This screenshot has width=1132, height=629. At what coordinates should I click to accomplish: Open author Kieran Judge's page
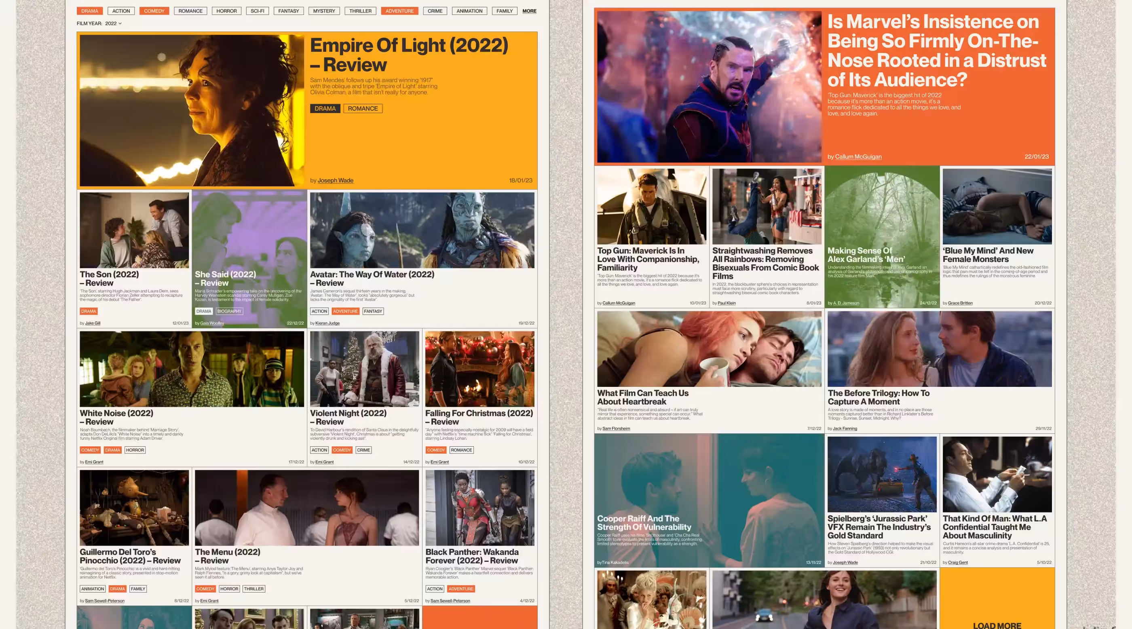(x=327, y=323)
